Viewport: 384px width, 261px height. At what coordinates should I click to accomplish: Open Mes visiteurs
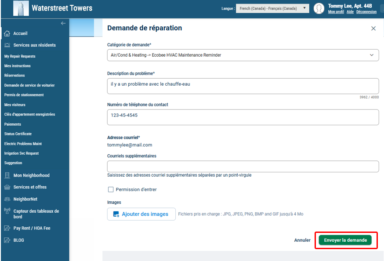tap(14, 105)
